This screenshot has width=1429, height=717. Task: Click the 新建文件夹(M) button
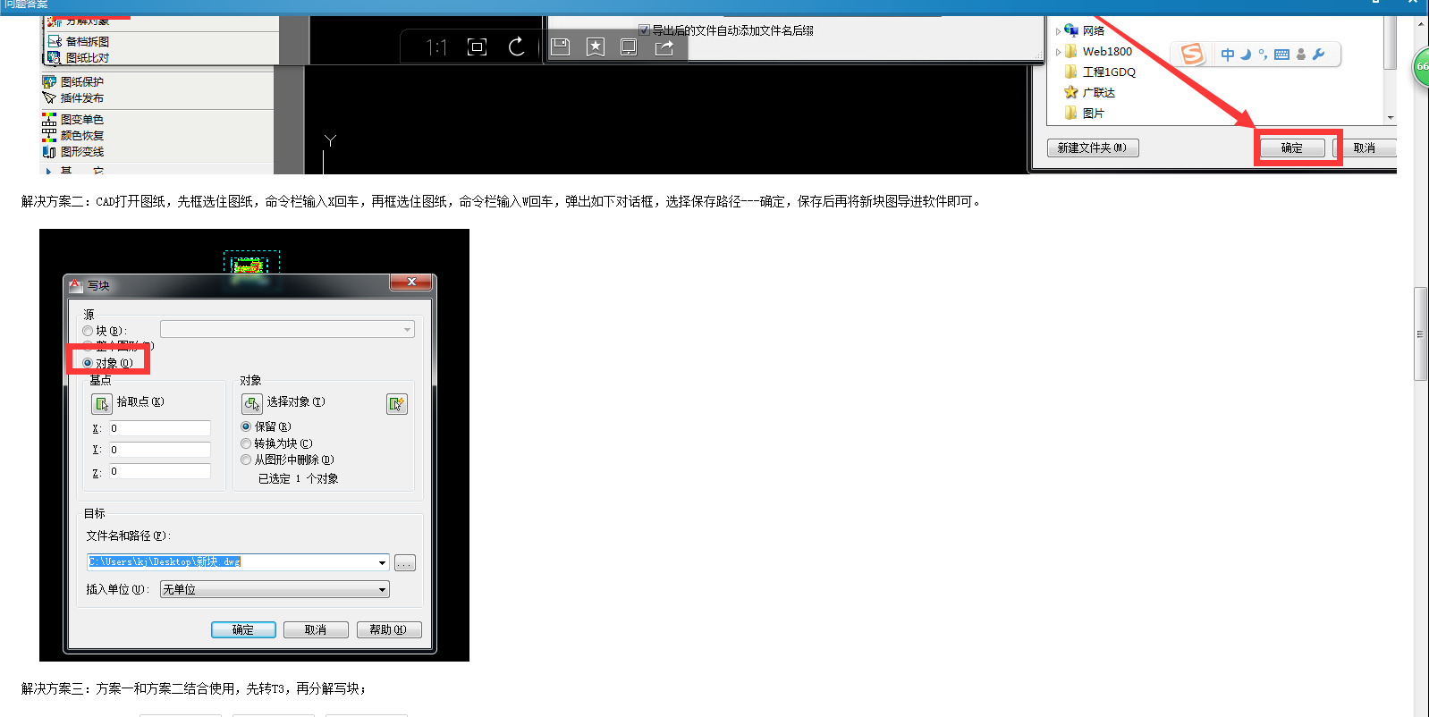pyautogui.click(x=1093, y=148)
